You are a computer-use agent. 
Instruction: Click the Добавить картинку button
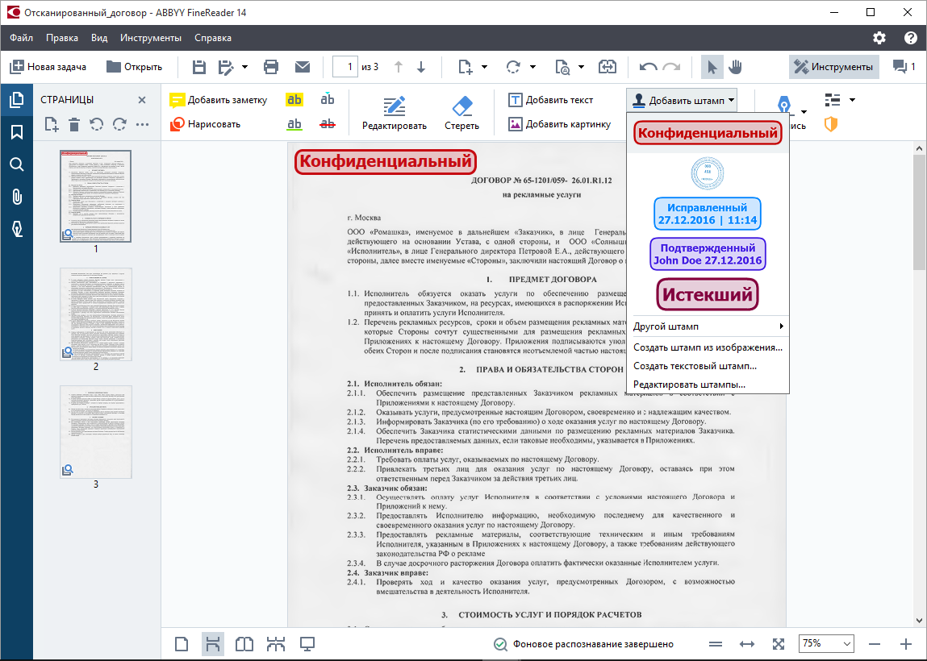point(559,124)
